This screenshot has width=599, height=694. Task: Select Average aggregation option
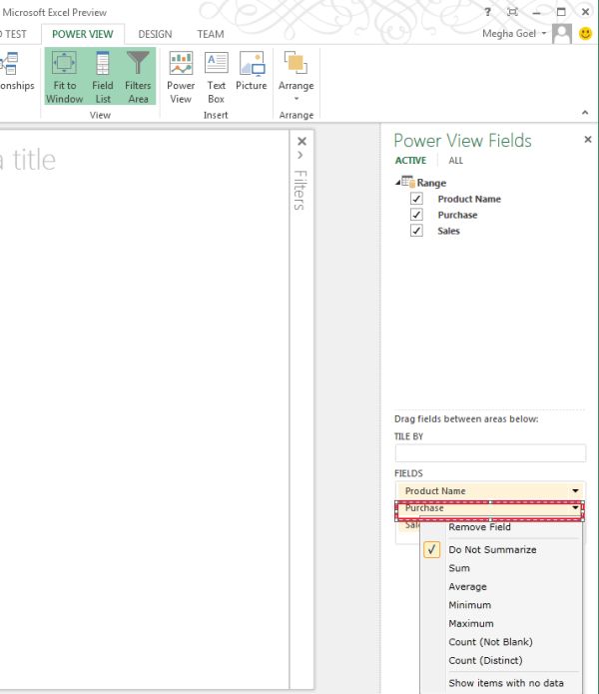pos(467,587)
